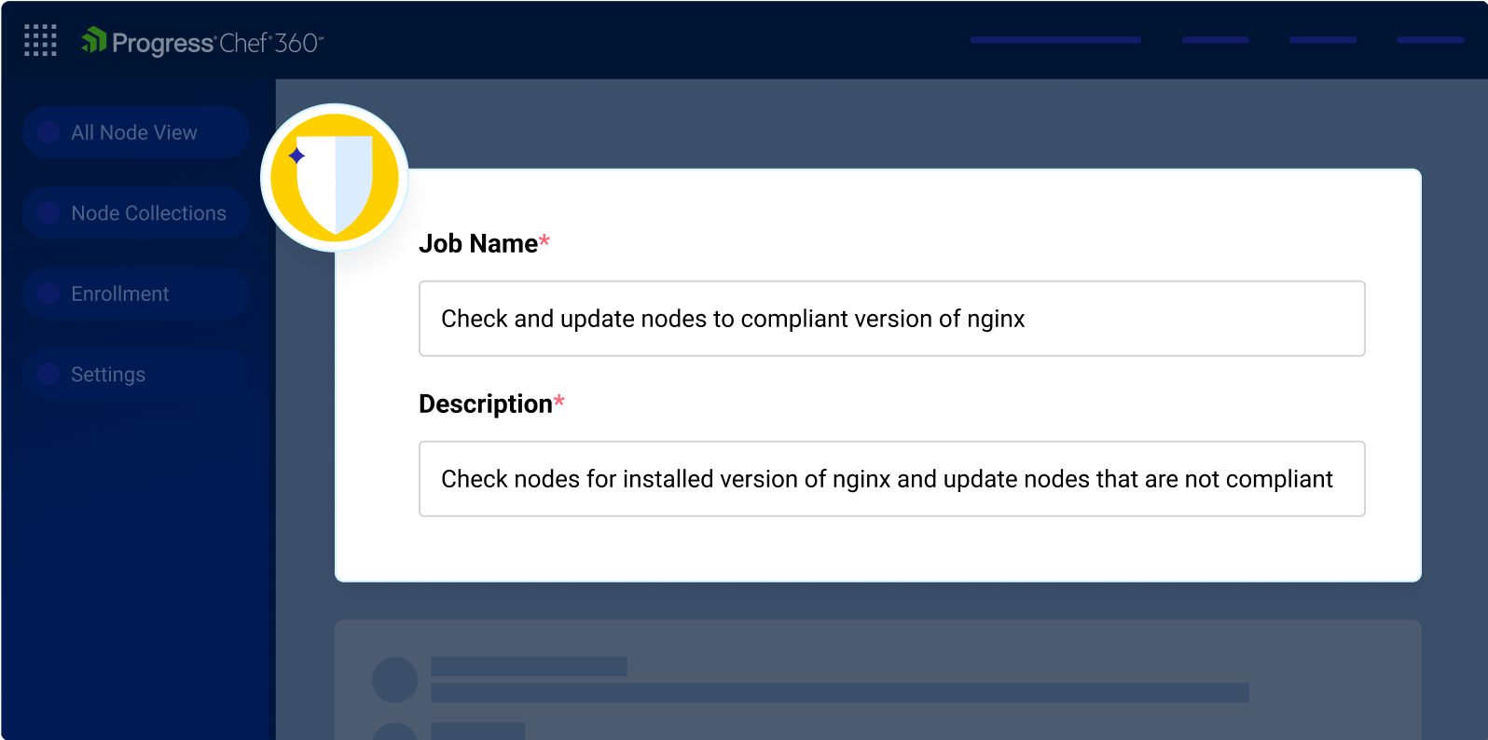Image resolution: width=1488 pixels, height=740 pixels.
Task: Click the circle icon beside Node Collections
Action: [x=48, y=213]
